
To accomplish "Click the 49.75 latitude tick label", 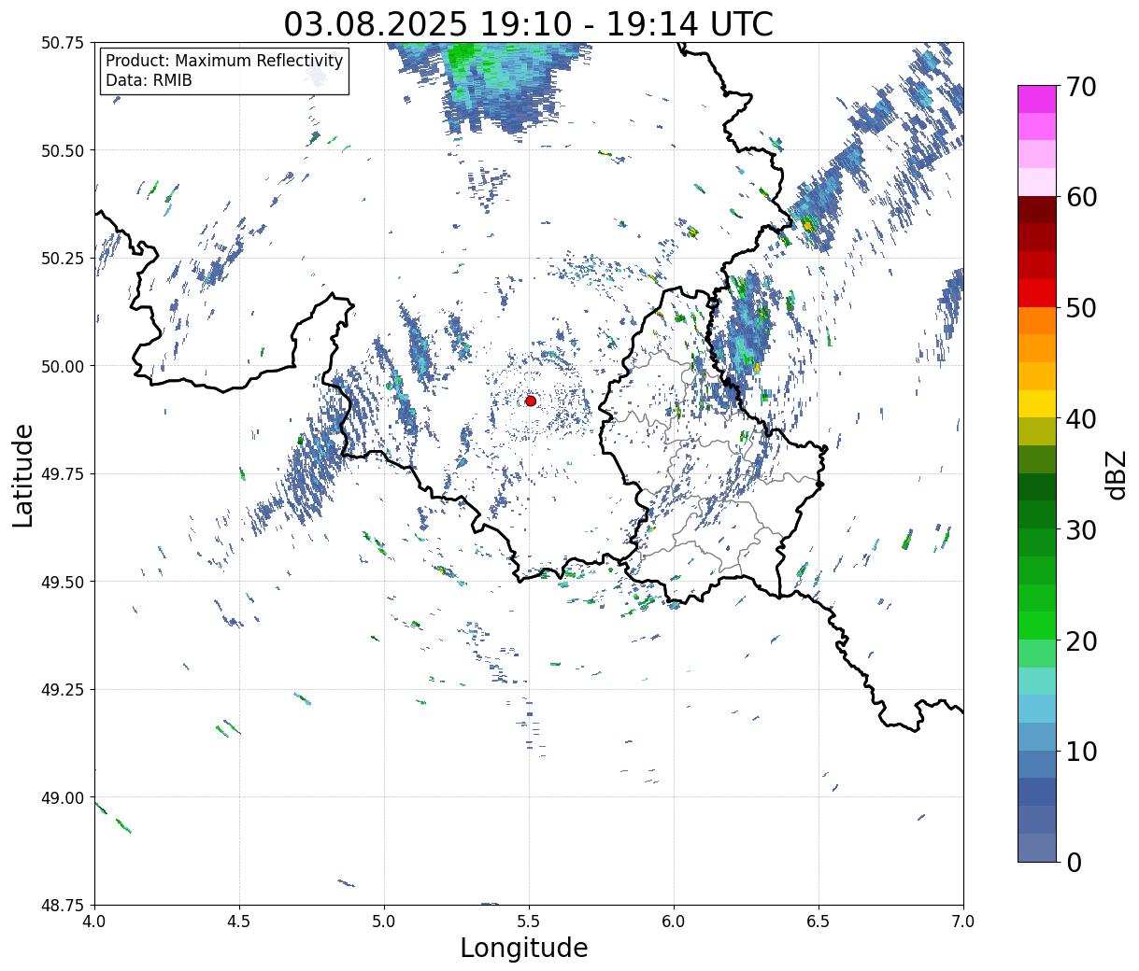I will click(x=62, y=474).
